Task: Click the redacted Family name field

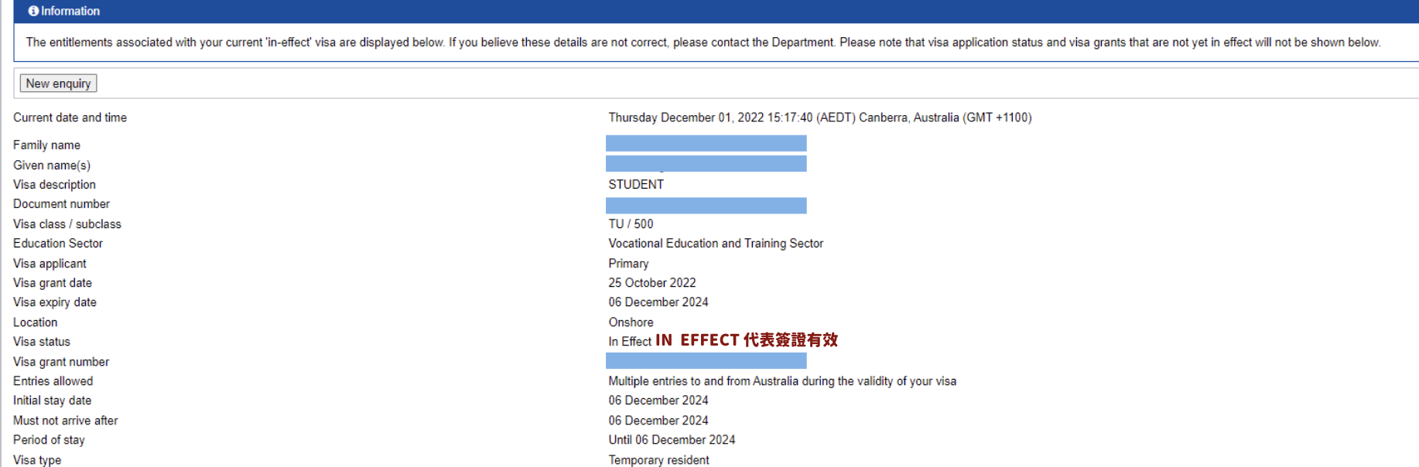Action: [x=706, y=144]
